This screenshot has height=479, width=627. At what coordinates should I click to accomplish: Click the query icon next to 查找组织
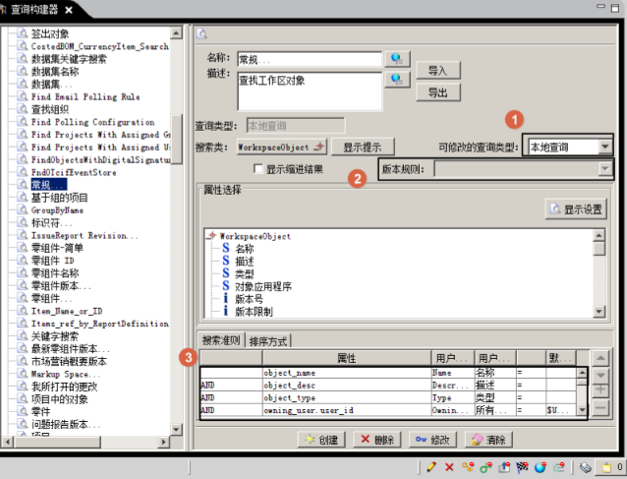24,110
